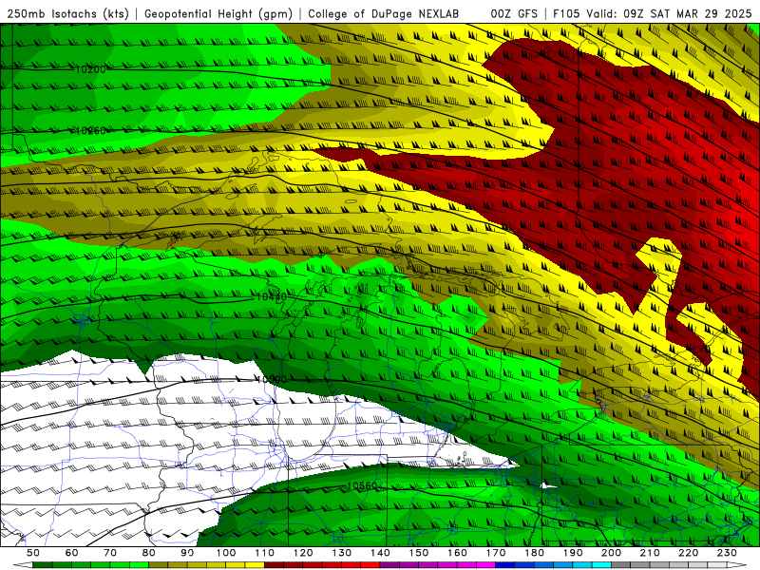
Task: Select the 70 value on the color scale
Action: tap(110, 553)
